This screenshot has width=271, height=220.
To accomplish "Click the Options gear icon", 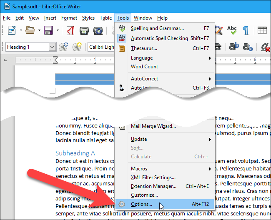I will point(122,204).
